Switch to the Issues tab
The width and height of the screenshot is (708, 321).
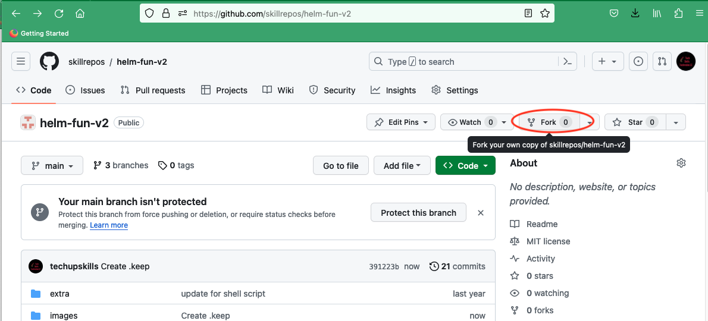(85, 90)
